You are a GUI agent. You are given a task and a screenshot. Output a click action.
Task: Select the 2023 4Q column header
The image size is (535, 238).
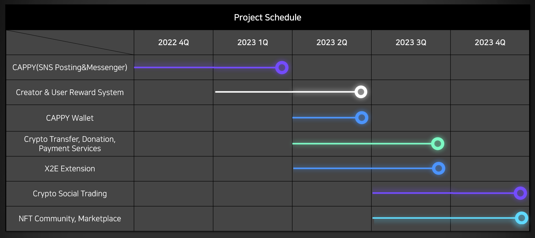pyautogui.click(x=490, y=43)
